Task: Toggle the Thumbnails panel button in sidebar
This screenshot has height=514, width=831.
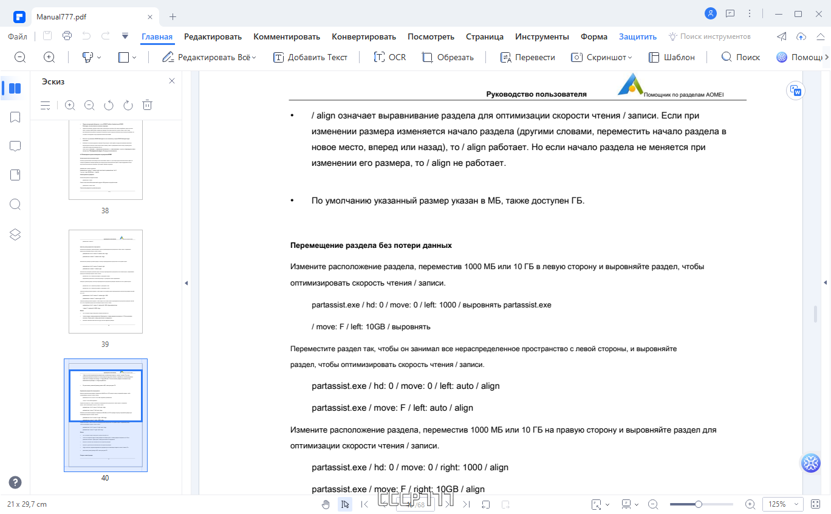Action: click(x=15, y=88)
